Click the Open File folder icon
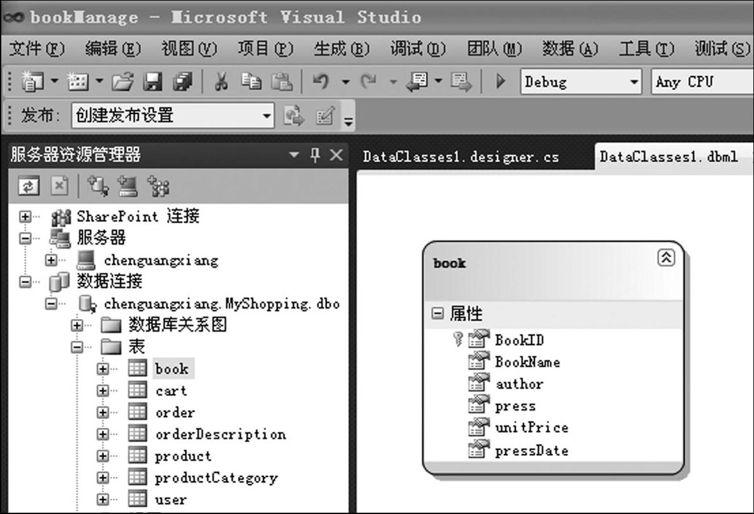 (x=123, y=82)
